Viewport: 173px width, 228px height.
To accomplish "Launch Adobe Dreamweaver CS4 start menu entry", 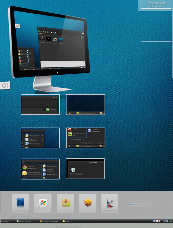I will point(77,134).
